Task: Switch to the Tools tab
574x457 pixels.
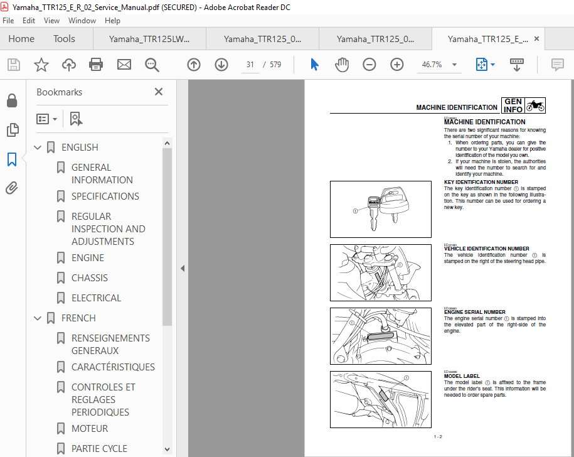Action: point(64,38)
